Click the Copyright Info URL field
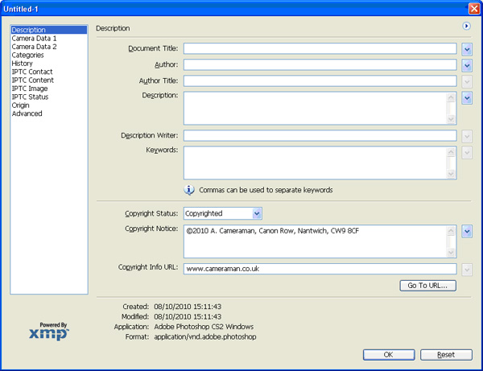The height and width of the screenshot is (371, 483). pyautogui.click(x=320, y=270)
